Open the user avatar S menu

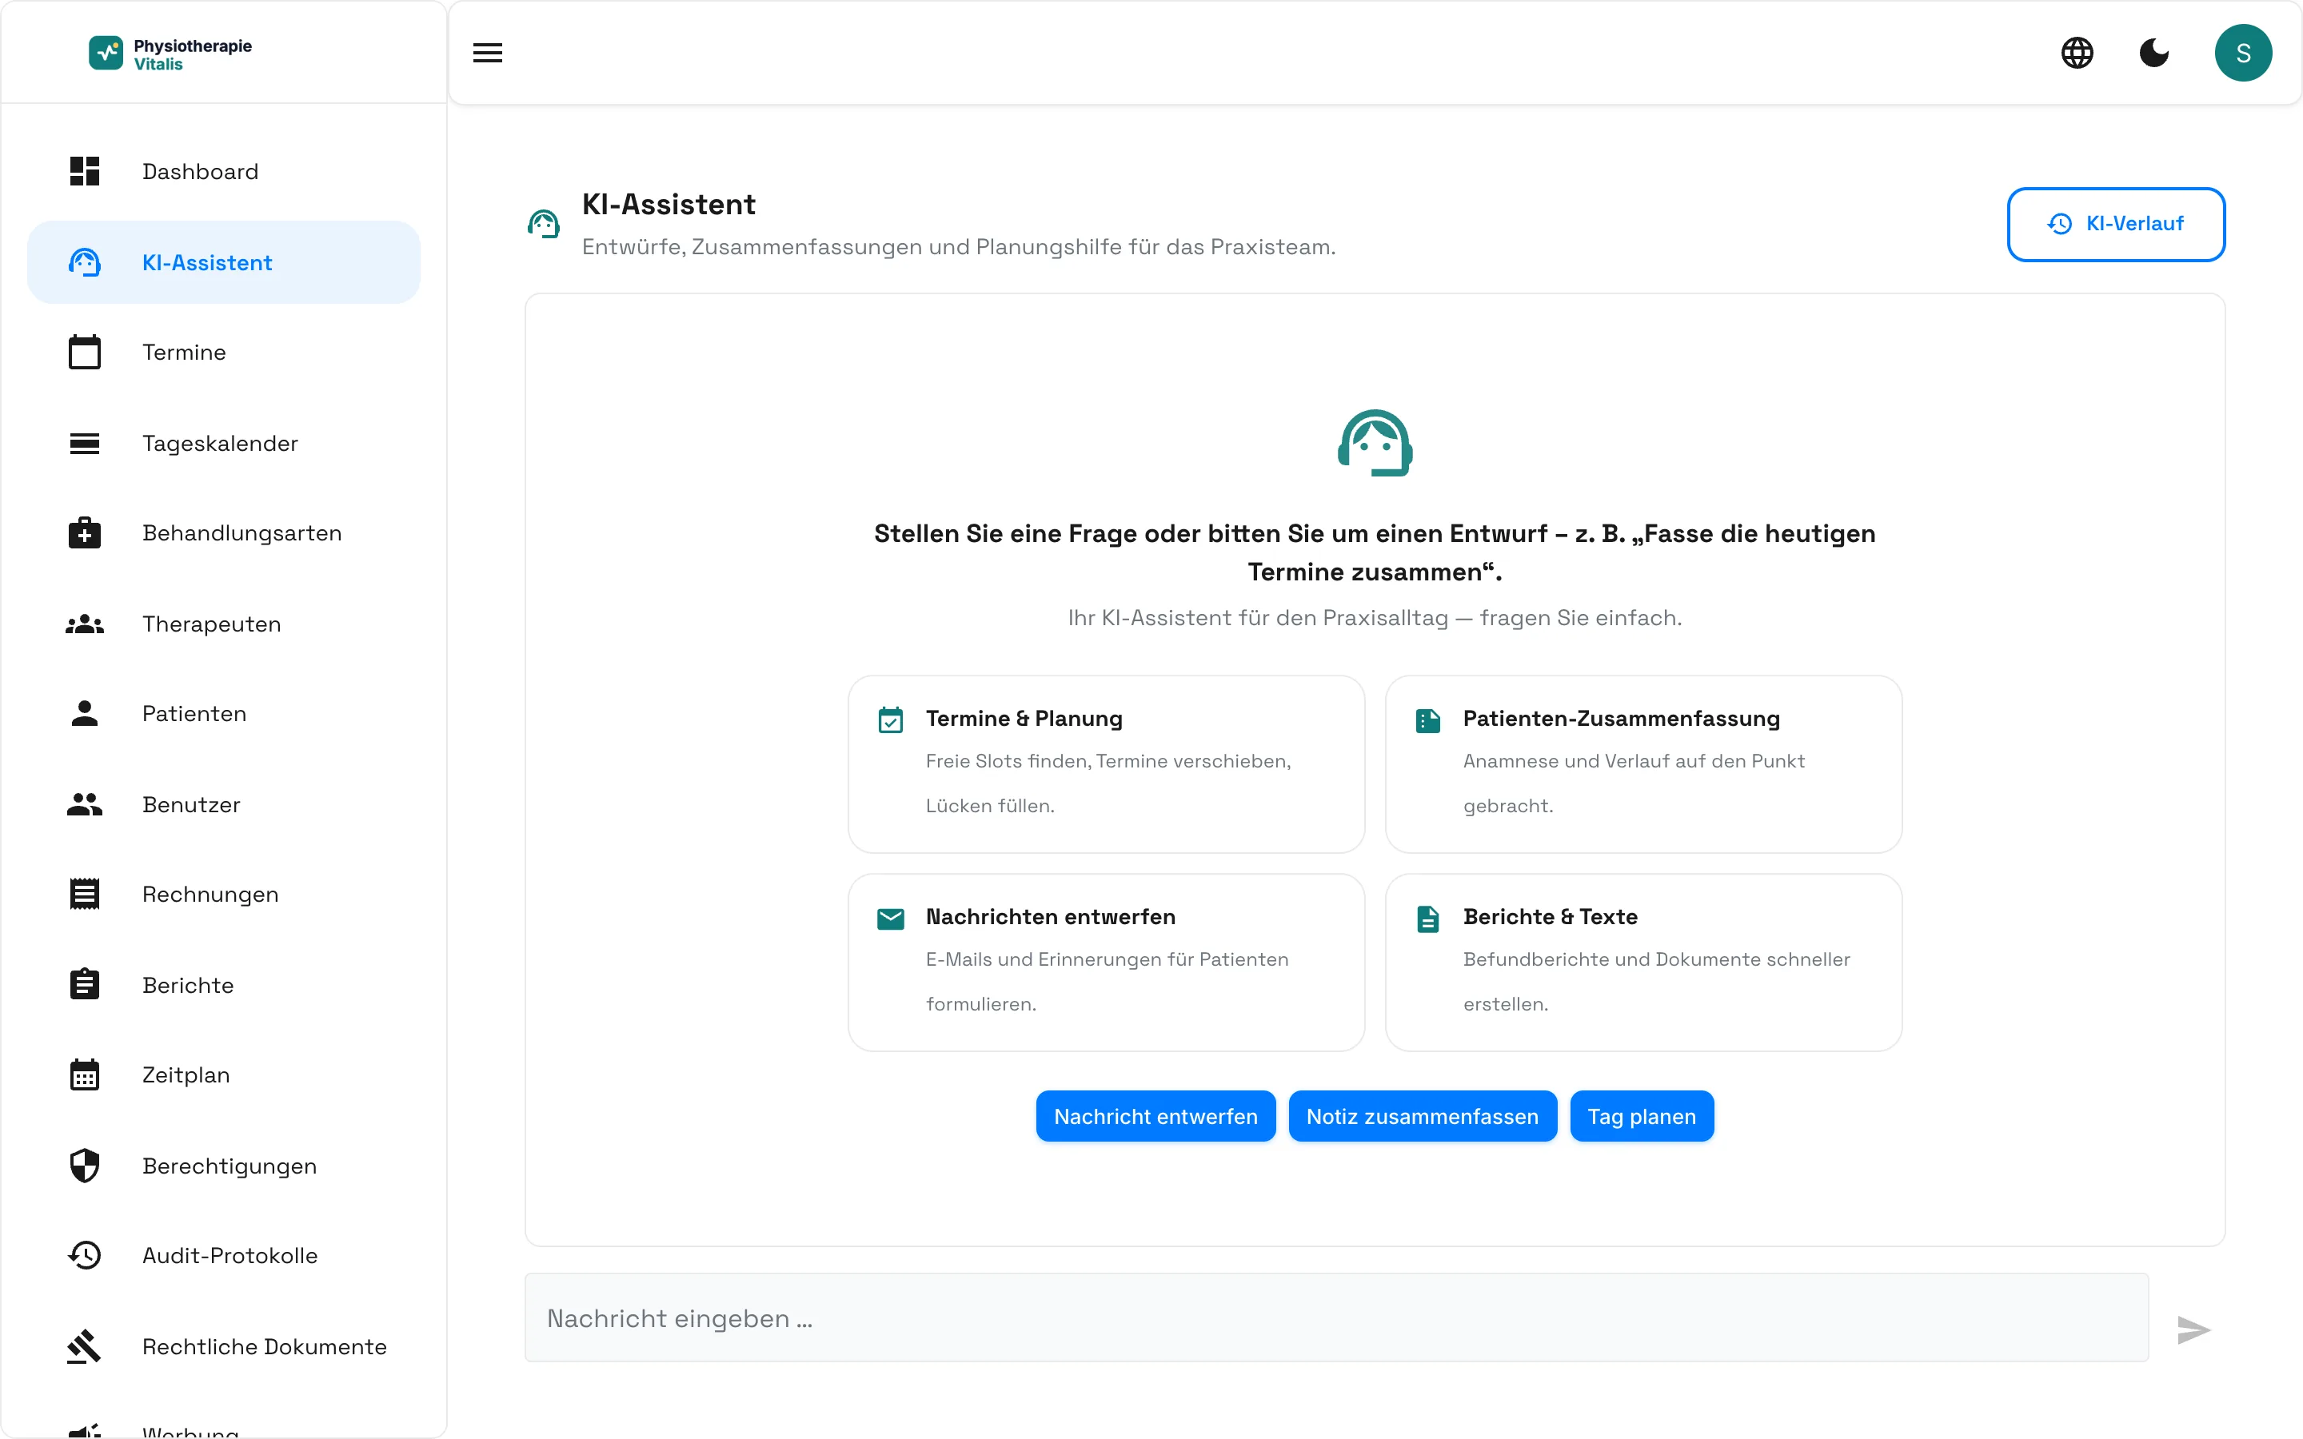pos(2243,54)
